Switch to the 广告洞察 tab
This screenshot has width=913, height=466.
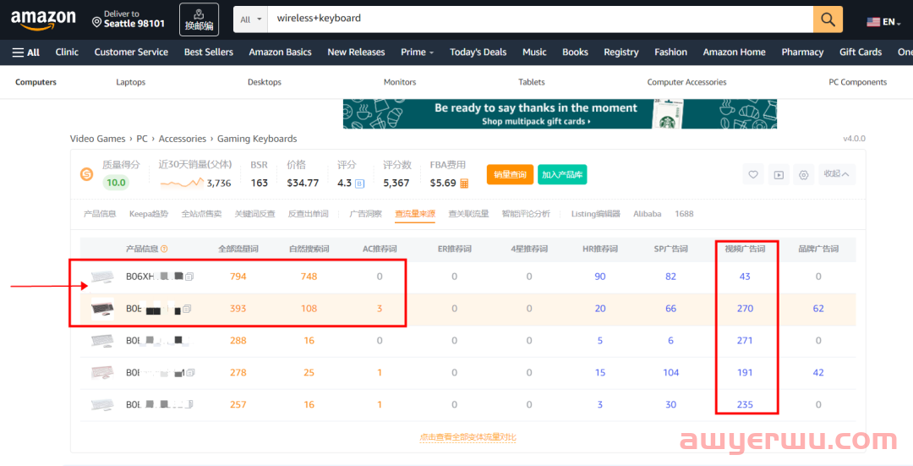click(x=365, y=214)
